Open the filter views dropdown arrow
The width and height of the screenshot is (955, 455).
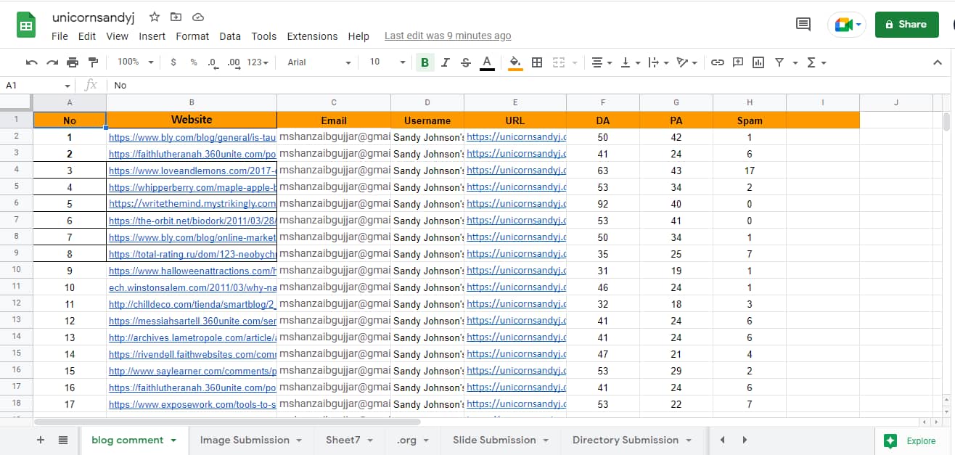tap(795, 62)
